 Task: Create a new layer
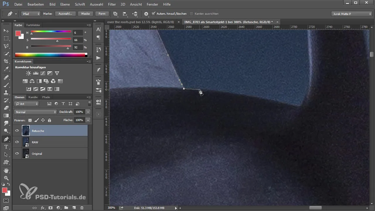tap(74, 207)
